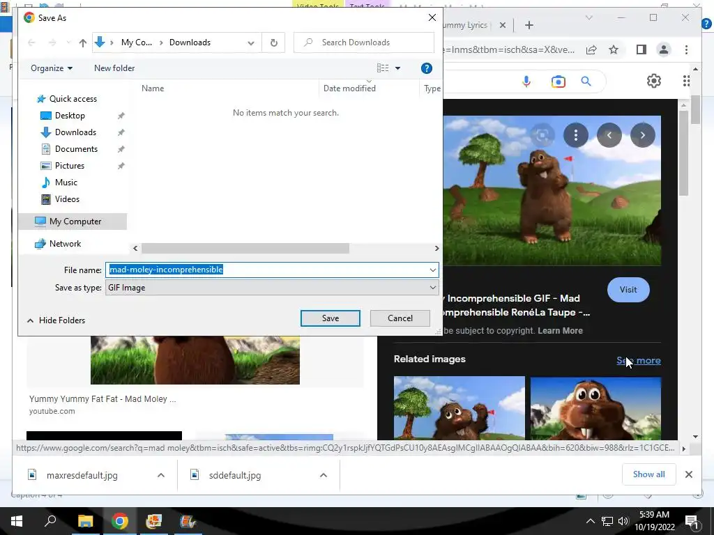Expand options for maxresdefault.jpg download
This screenshot has height=535, width=714.
pyautogui.click(x=161, y=475)
